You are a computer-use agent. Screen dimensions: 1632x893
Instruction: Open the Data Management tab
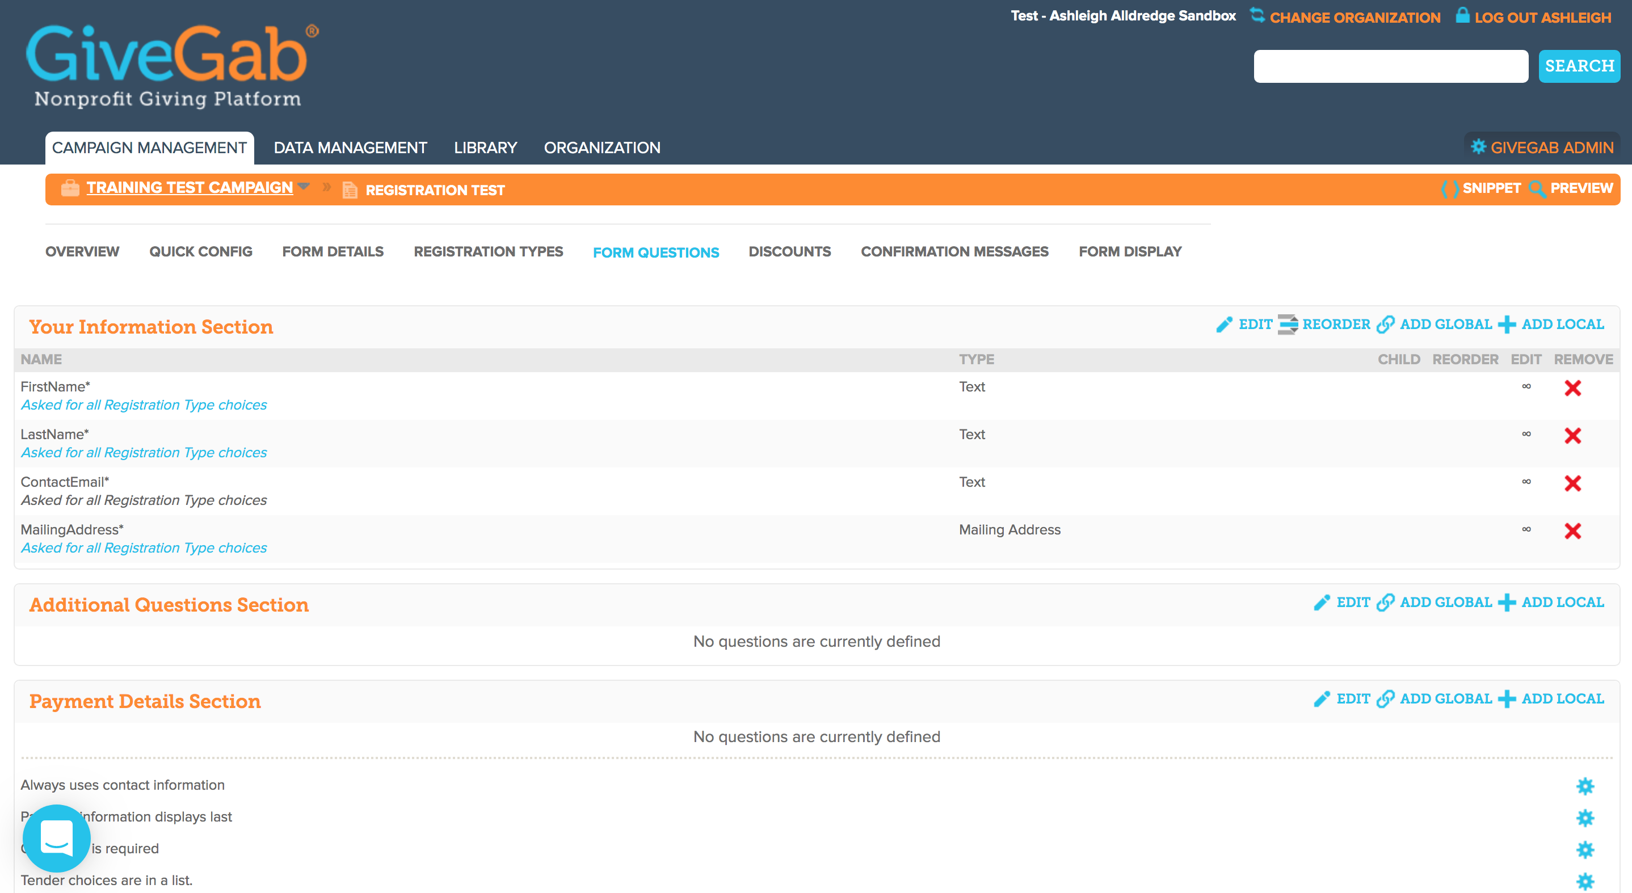[350, 148]
